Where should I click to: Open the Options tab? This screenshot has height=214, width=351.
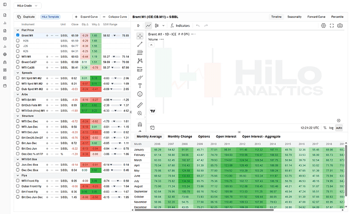[204, 136]
